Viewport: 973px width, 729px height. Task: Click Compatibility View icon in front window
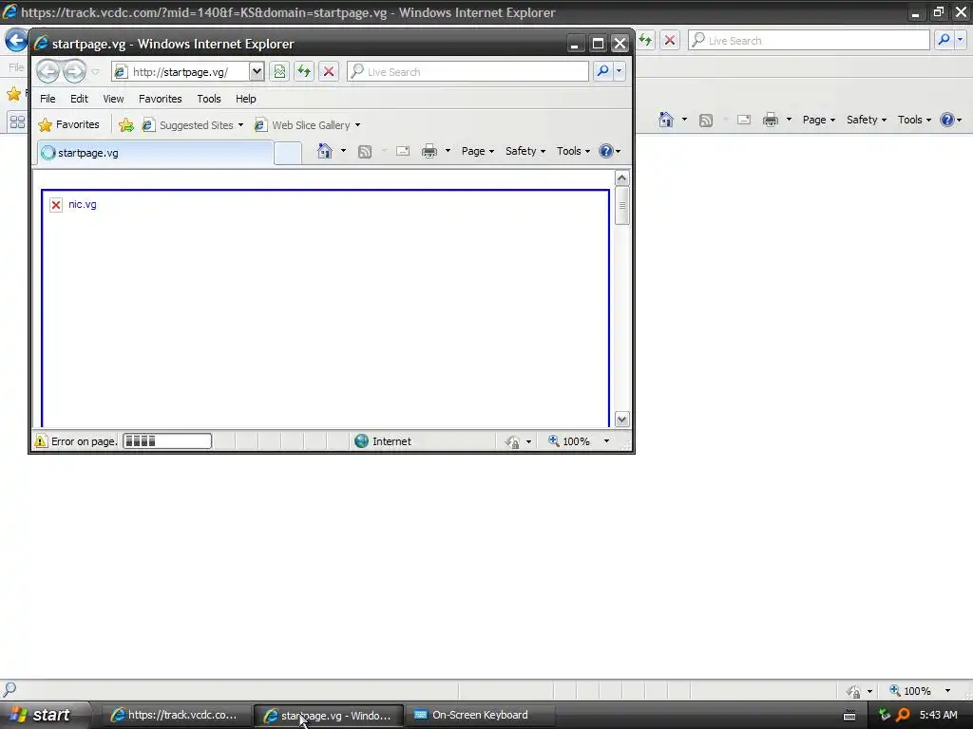(x=279, y=71)
